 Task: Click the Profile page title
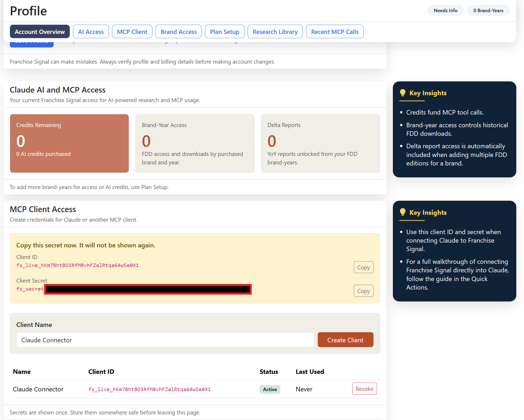[28, 11]
